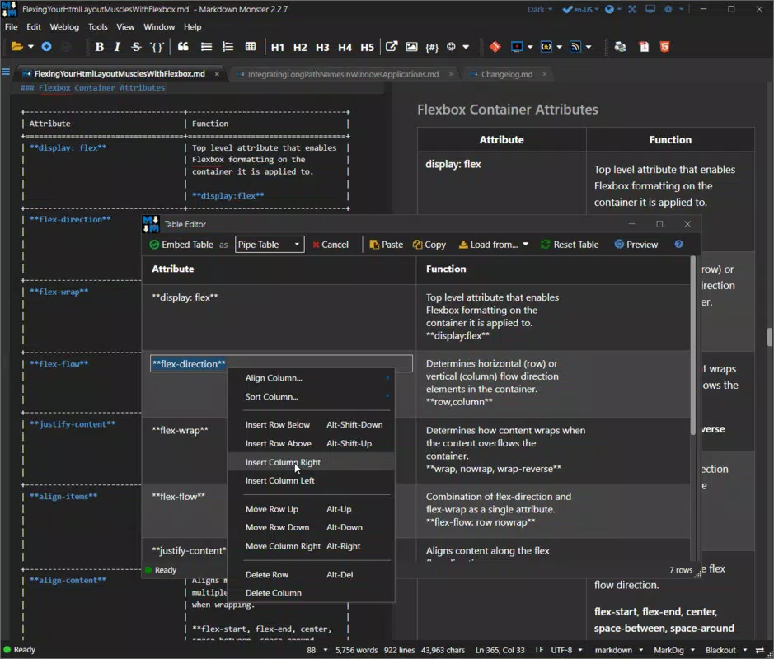774x659 pixels.
Task: Open the UTF-8 encoding dropdown
Action: tap(566, 650)
